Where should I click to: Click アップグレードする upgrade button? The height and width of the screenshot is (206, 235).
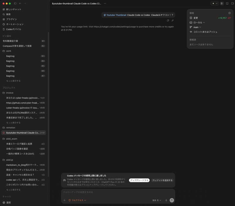139,180
